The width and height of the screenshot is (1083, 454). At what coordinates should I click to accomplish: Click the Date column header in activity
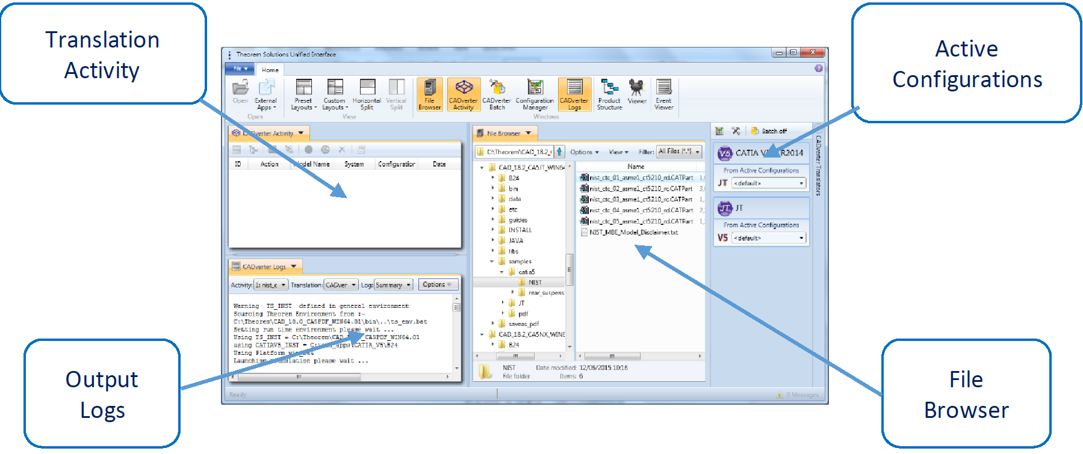439,164
